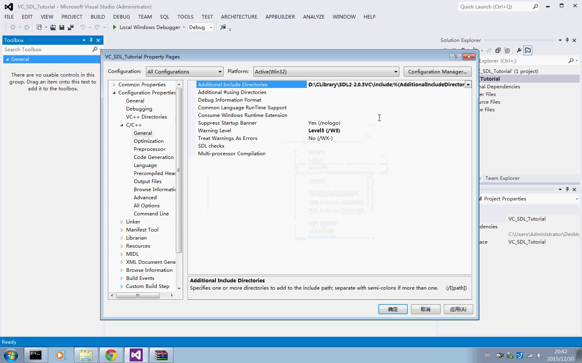Collapse the C/C++ tree node
This screenshot has height=363, width=582.
coord(122,125)
